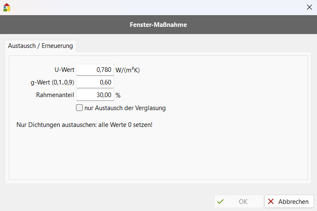This screenshot has height=211, width=317.
Task: Click the Rahmenanteil label
Action: point(55,95)
